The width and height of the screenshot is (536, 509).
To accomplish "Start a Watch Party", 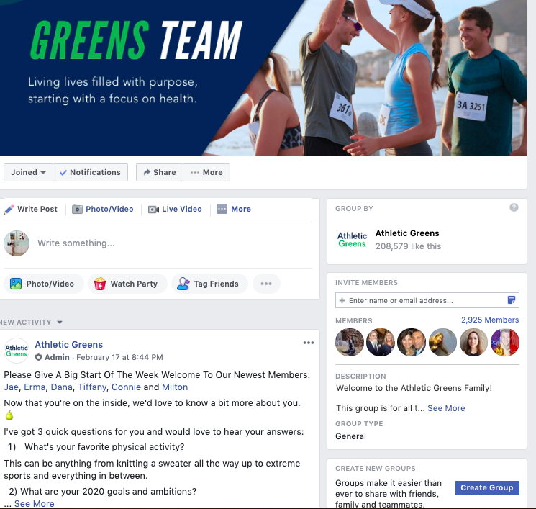I will [127, 284].
